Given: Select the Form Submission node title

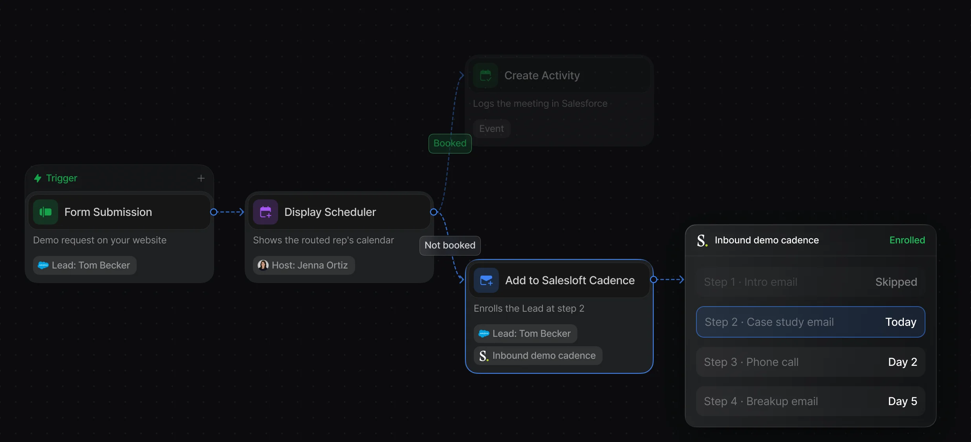Looking at the screenshot, I should pos(108,212).
